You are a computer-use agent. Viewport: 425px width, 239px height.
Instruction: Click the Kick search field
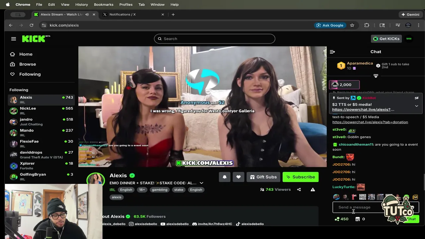click(x=214, y=39)
